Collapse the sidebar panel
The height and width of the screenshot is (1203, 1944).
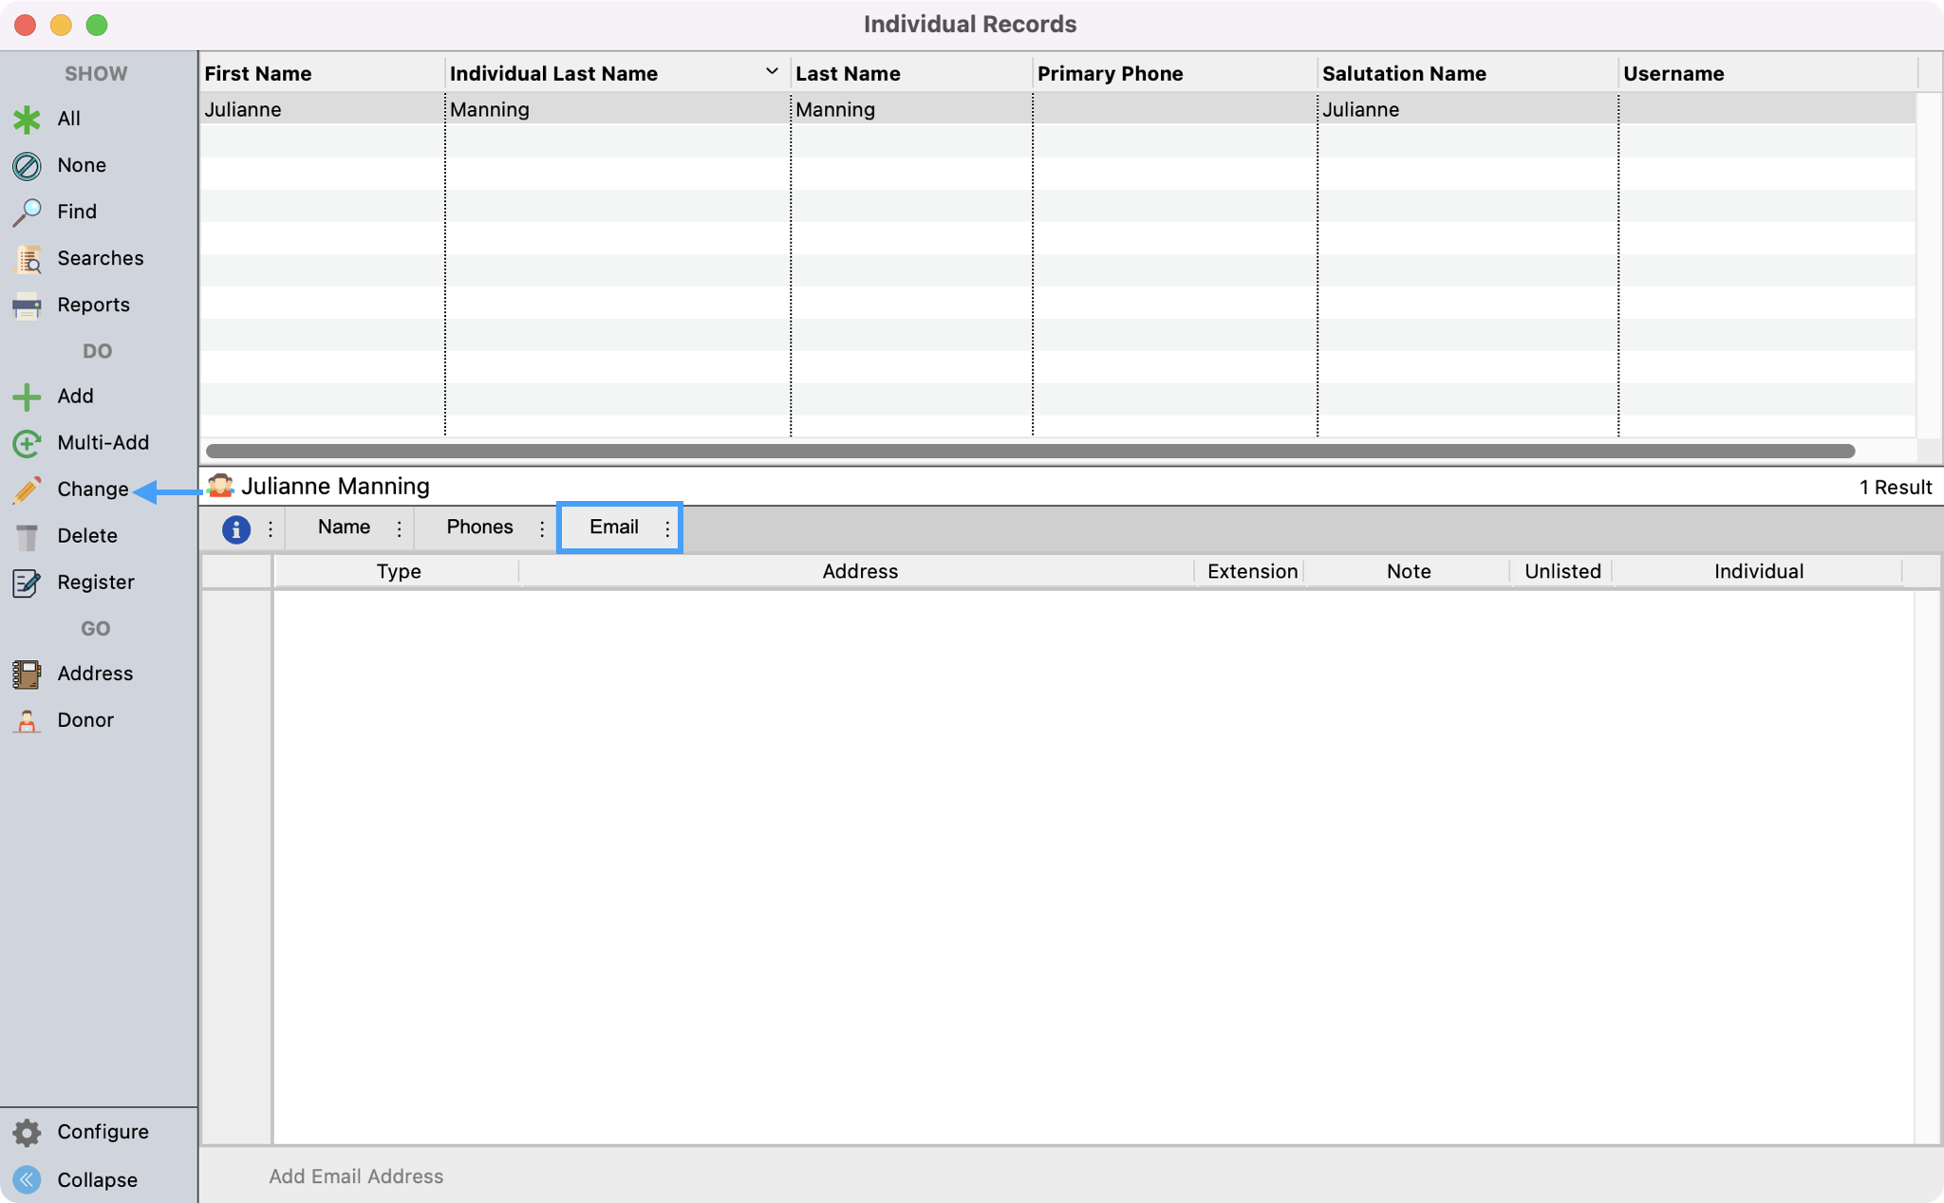click(x=27, y=1179)
